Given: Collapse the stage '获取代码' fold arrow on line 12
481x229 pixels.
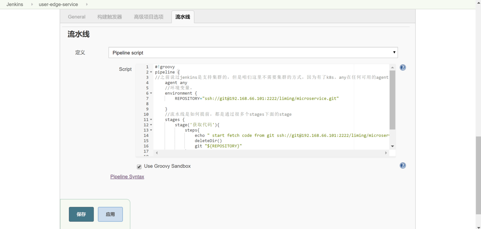Looking at the screenshot, I should [x=151, y=125].
